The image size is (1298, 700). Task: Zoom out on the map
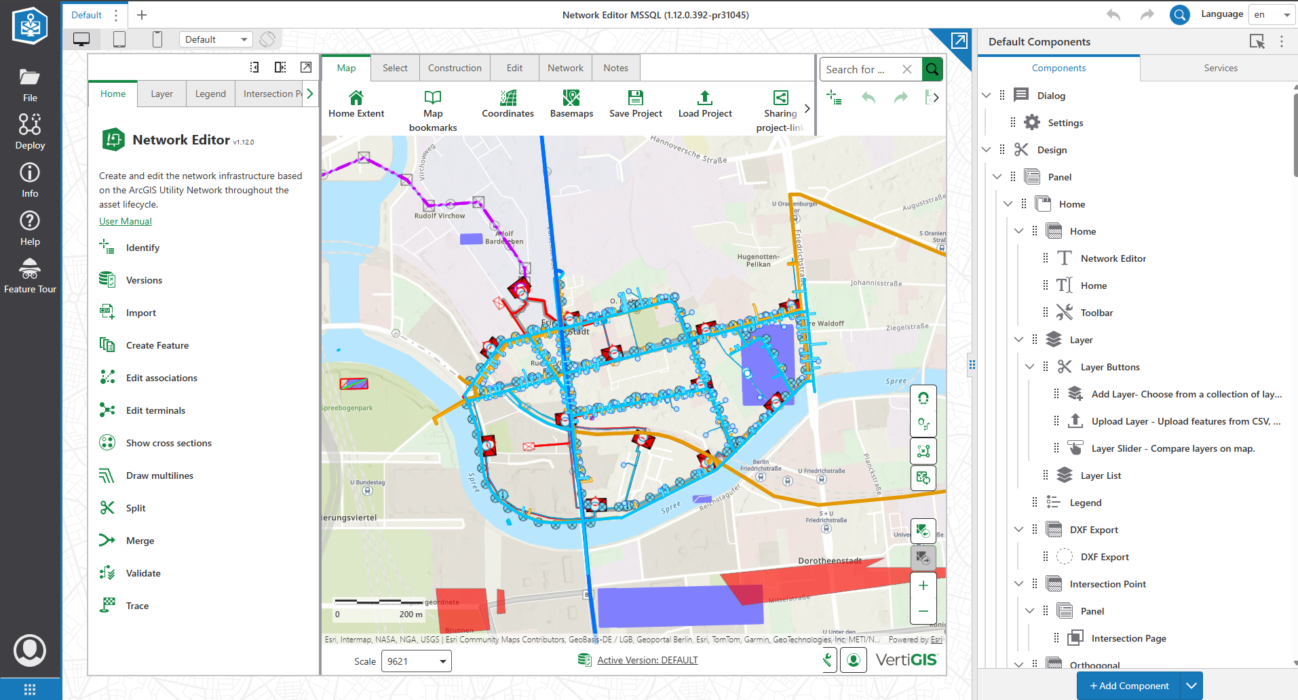(923, 611)
